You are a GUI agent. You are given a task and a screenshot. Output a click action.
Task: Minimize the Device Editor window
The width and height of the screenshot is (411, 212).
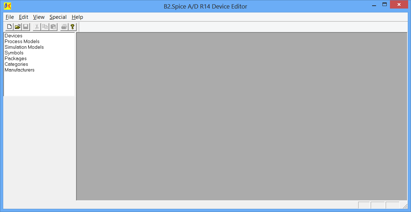(x=374, y=5)
